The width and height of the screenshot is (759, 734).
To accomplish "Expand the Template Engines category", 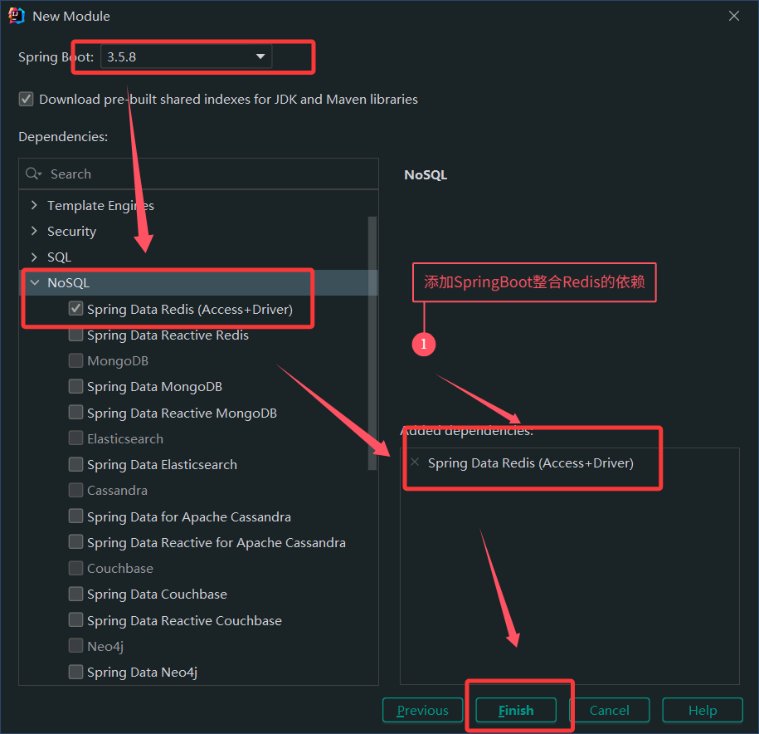I will point(34,205).
